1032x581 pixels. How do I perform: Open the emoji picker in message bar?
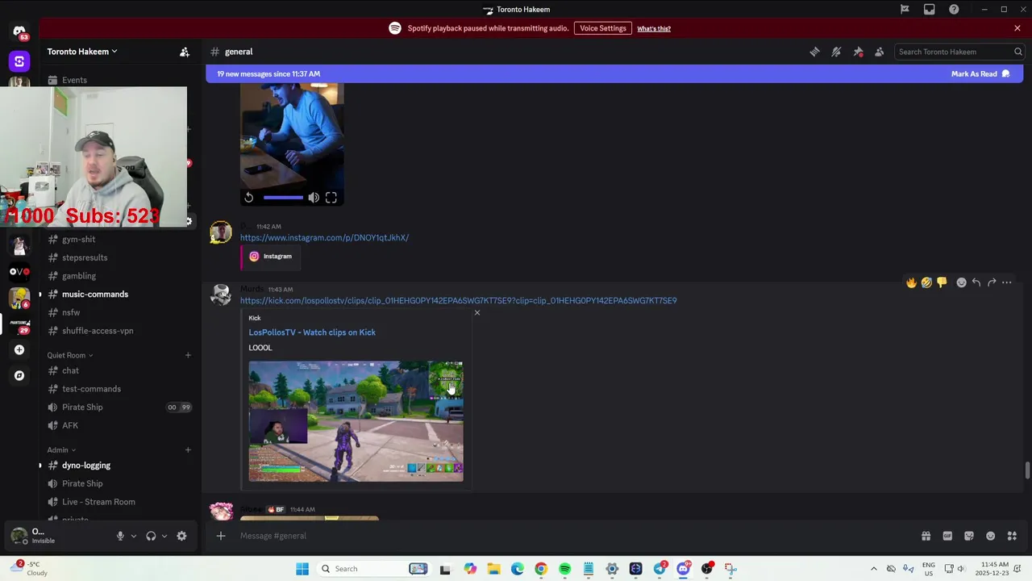coord(990,536)
